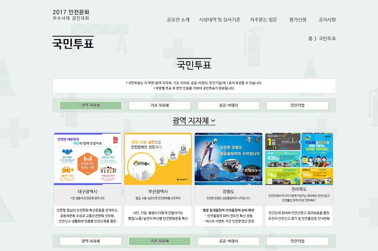The image size is (378, 251).
Task: Select the top 민간기업 tab
Action: click(x=298, y=105)
